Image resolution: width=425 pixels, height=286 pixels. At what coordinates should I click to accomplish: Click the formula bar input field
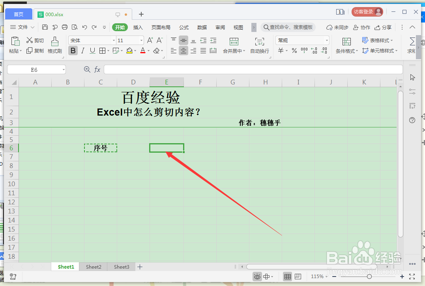253,69
